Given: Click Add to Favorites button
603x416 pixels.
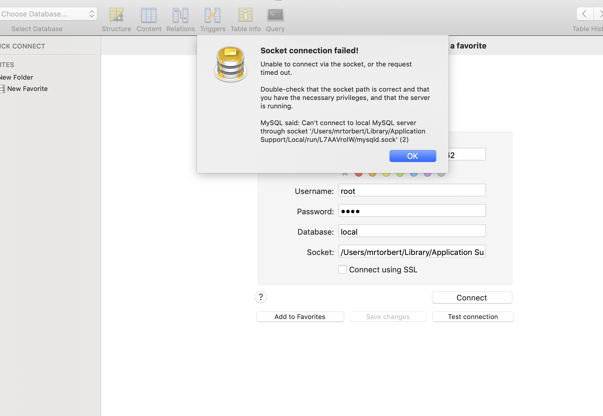Looking at the screenshot, I should point(300,317).
